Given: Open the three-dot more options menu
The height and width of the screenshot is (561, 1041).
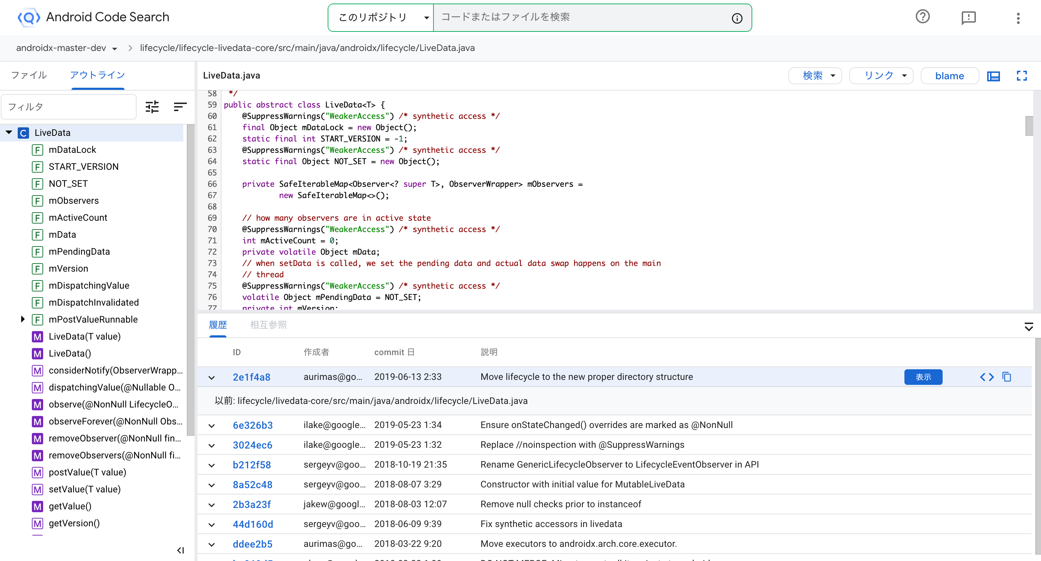Looking at the screenshot, I should (x=1018, y=18).
